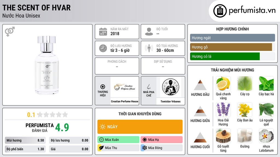
Task: Click the Croatian Perfume House brand logo
Action: coord(125,87)
